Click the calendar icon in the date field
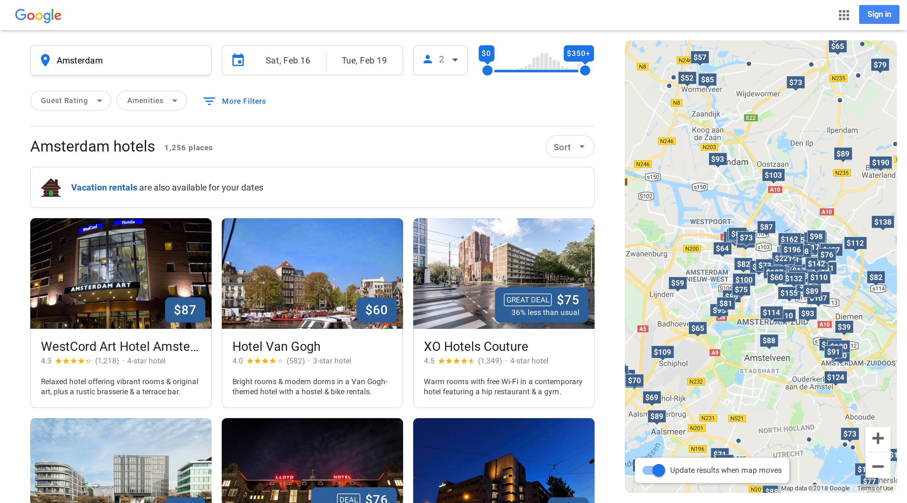This screenshot has width=907, height=503. (238, 60)
